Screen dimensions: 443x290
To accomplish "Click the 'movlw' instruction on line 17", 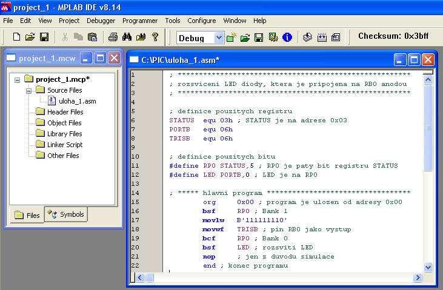I will pos(213,220).
